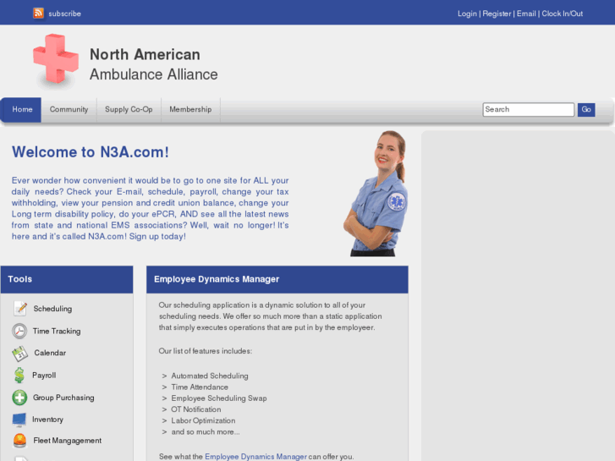615x461 pixels.
Task: Click the "and so much more..." item
Action: click(206, 431)
